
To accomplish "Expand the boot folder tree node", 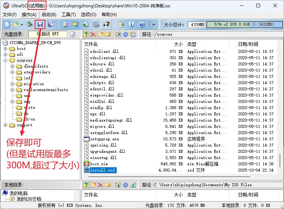I will click(x=6, y=48).
